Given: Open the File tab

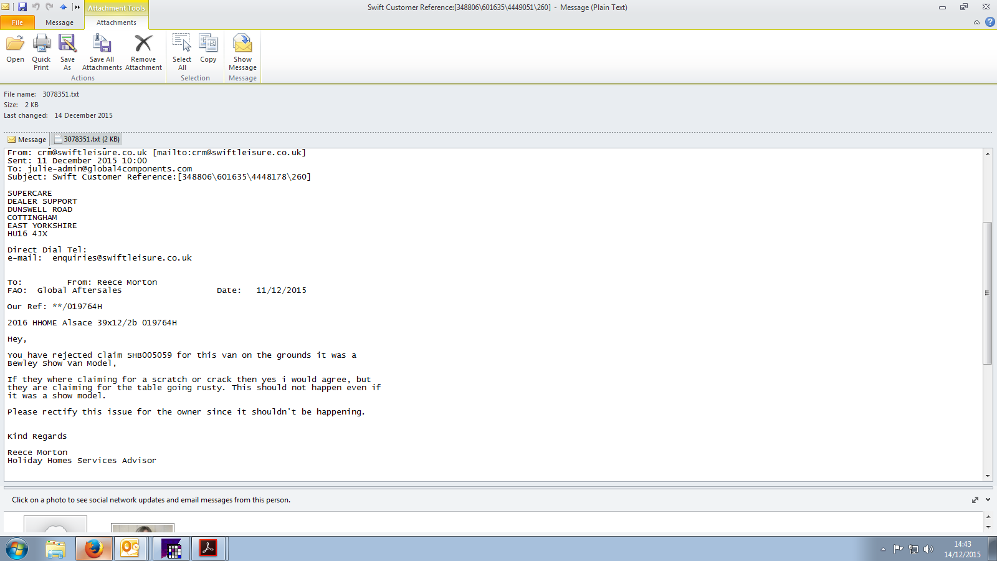Looking at the screenshot, I should click(x=17, y=22).
